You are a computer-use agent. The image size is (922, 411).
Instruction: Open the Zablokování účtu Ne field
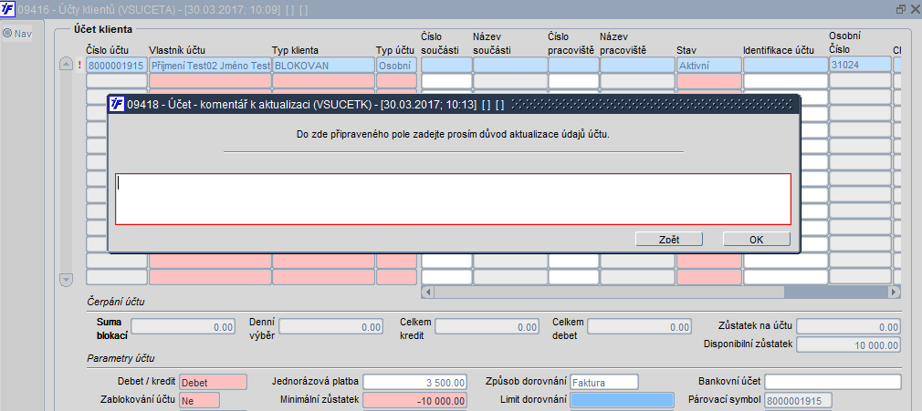click(199, 400)
